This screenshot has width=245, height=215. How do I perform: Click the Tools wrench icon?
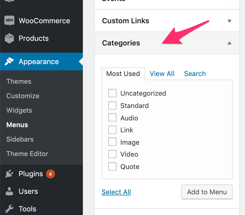[x=9, y=209]
